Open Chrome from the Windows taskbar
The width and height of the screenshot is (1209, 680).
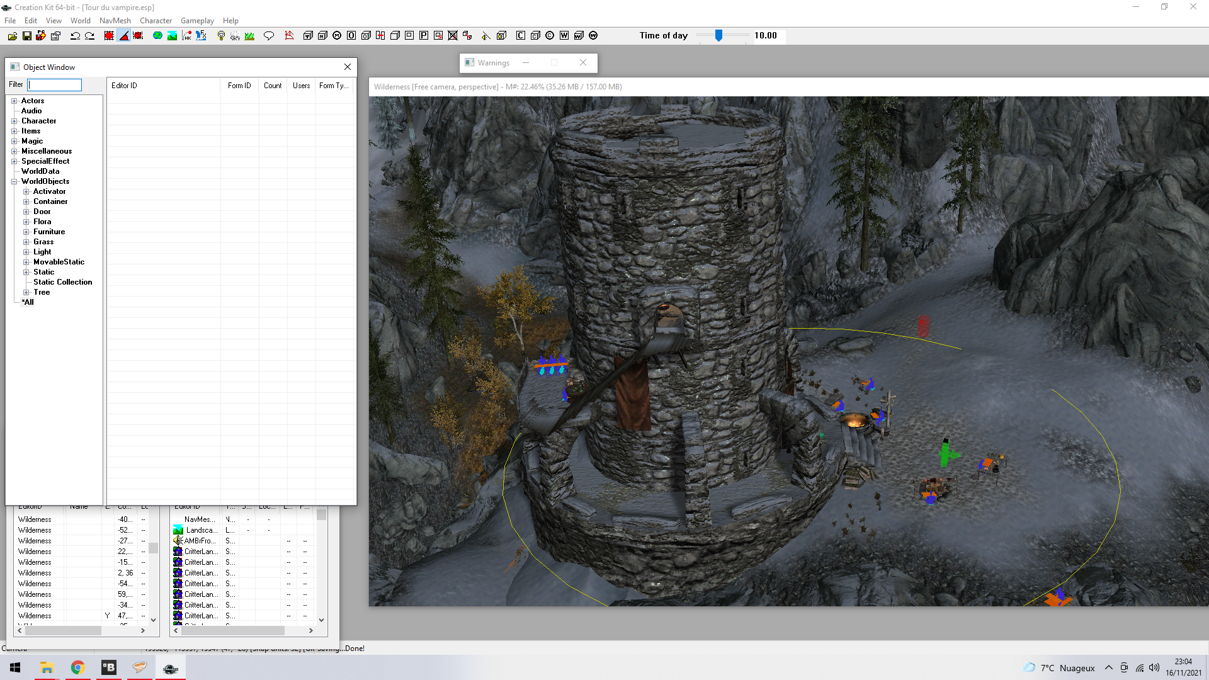77,668
